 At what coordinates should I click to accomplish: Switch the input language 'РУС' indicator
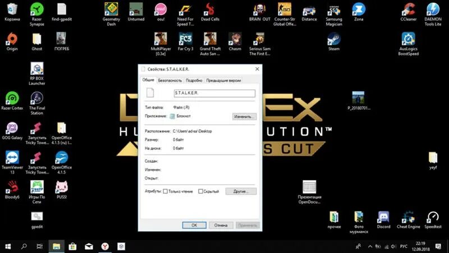point(404,246)
